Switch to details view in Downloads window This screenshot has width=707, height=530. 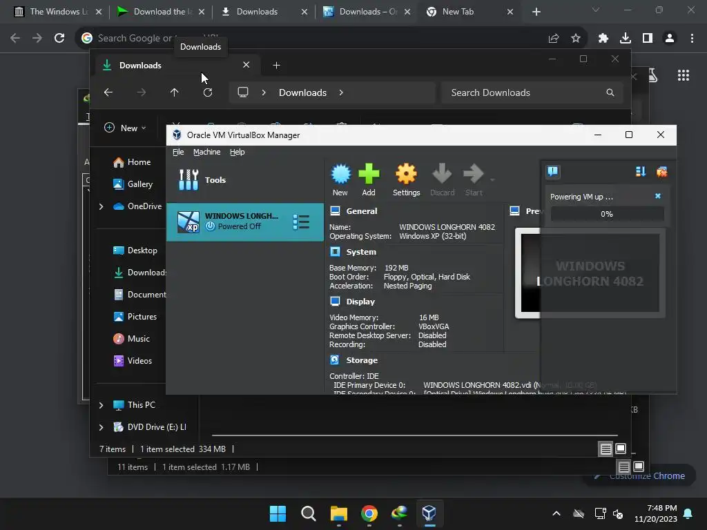[x=606, y=449]
